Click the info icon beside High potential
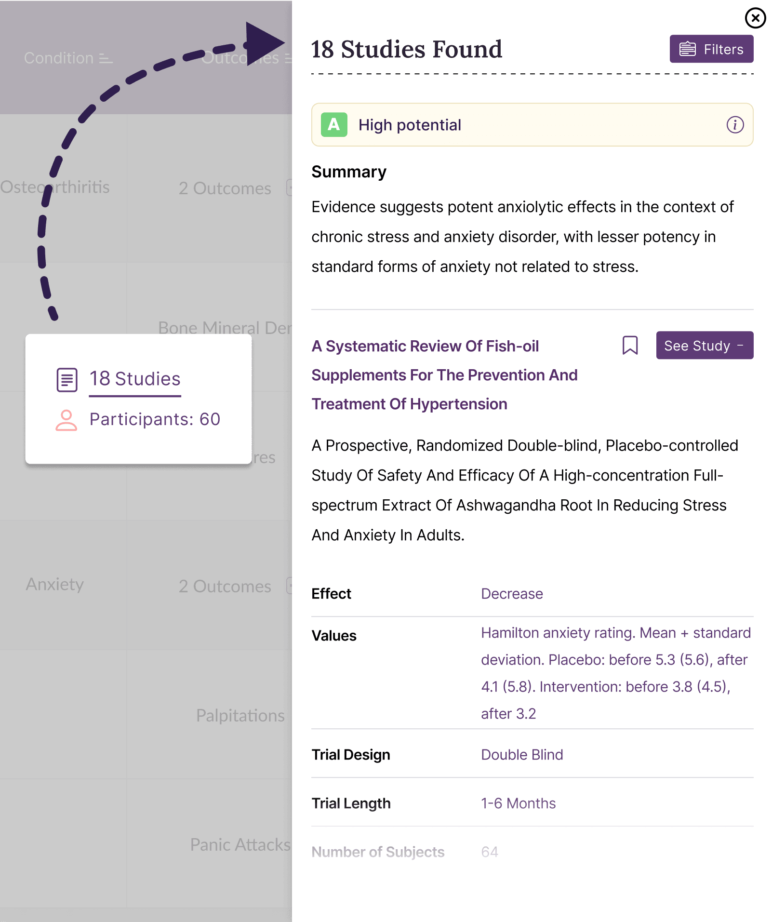This screenshot has height=922, width=772. [x=735, y=125]
